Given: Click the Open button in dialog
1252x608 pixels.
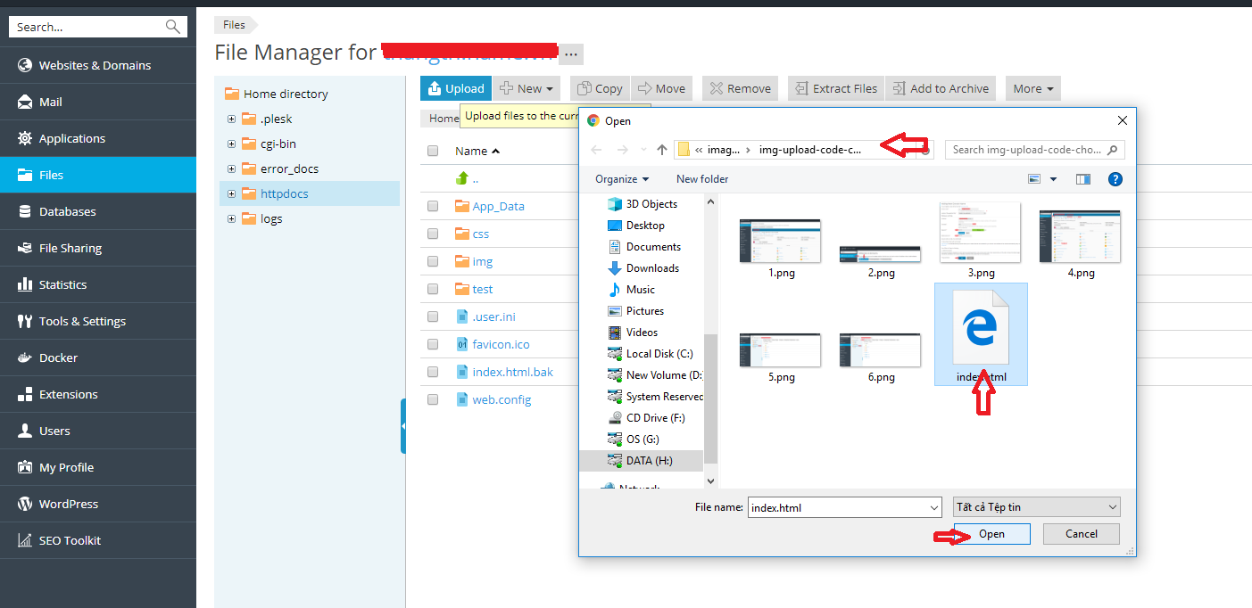Looking at the screenshot, I should 991,534.
